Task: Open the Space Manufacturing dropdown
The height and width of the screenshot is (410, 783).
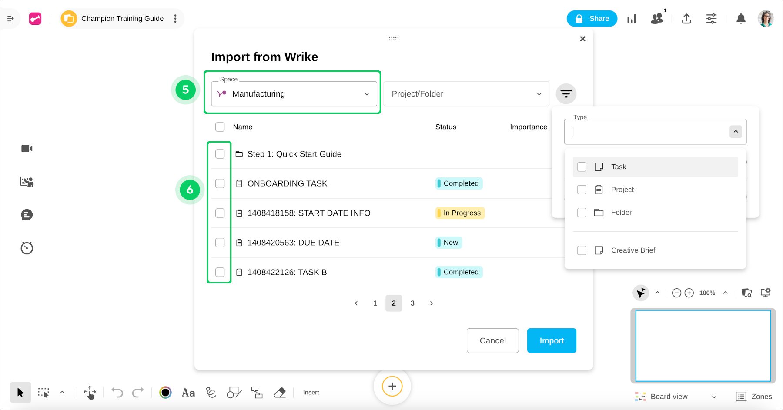Action: [294, 94]
